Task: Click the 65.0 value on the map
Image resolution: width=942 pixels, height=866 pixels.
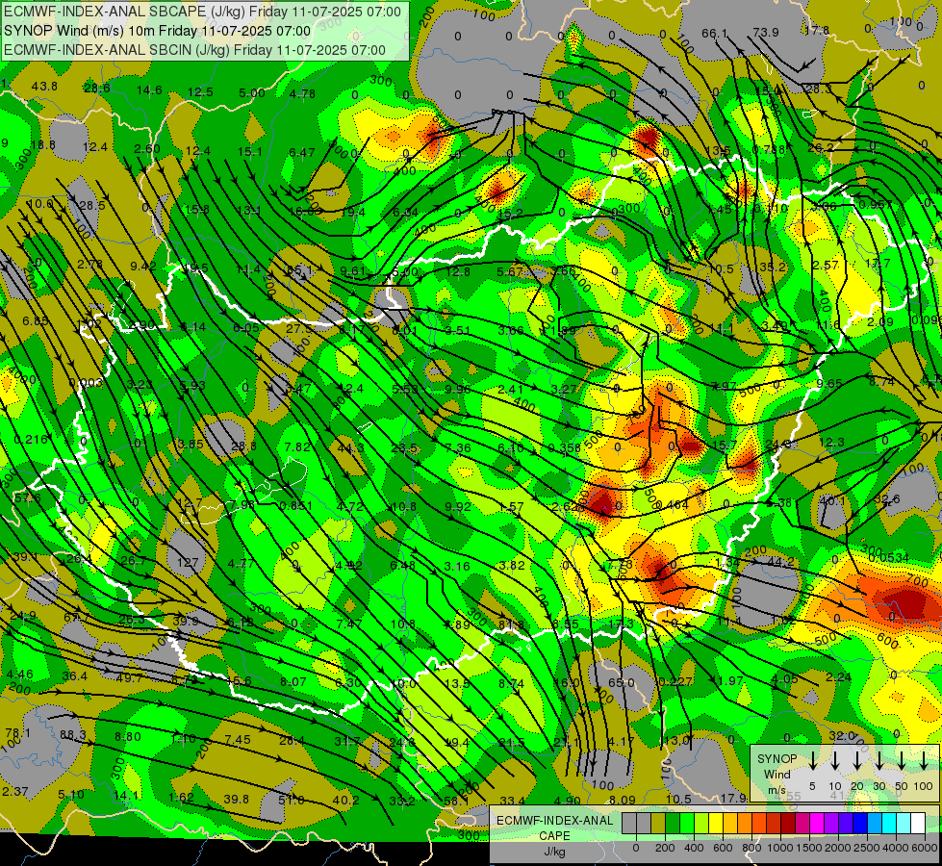Action: [622, 683]
